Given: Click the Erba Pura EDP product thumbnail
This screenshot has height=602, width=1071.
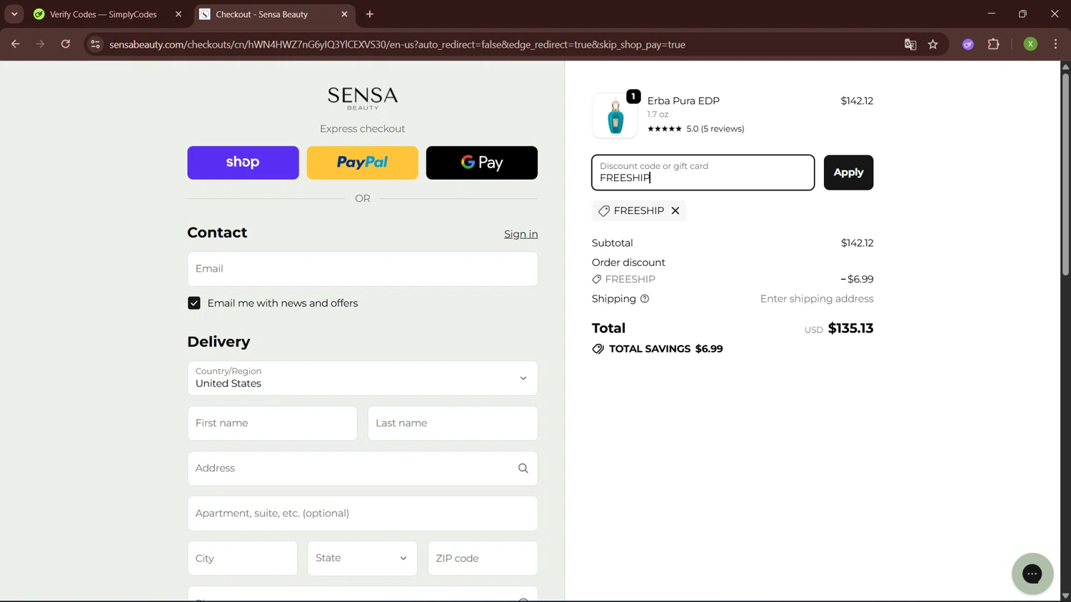Looking at the screenshot, I should tap(615, 116).
